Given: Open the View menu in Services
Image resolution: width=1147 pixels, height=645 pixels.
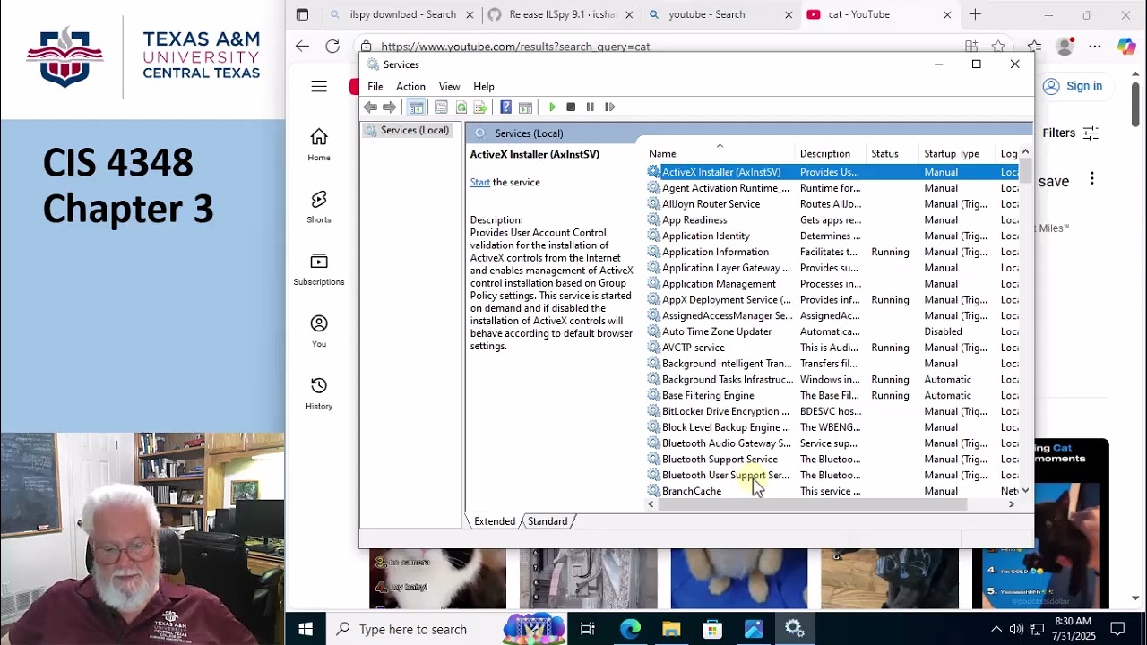Looking at the screenshot, I should coord(449,87).
